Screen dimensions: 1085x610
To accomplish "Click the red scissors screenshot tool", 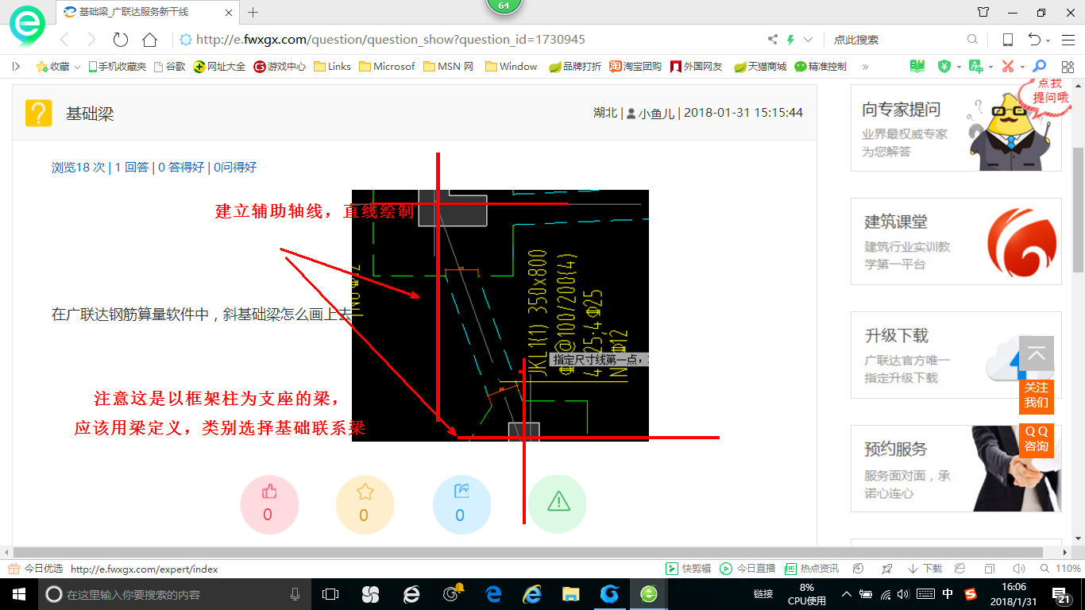I will click(x=1008, y=67).
